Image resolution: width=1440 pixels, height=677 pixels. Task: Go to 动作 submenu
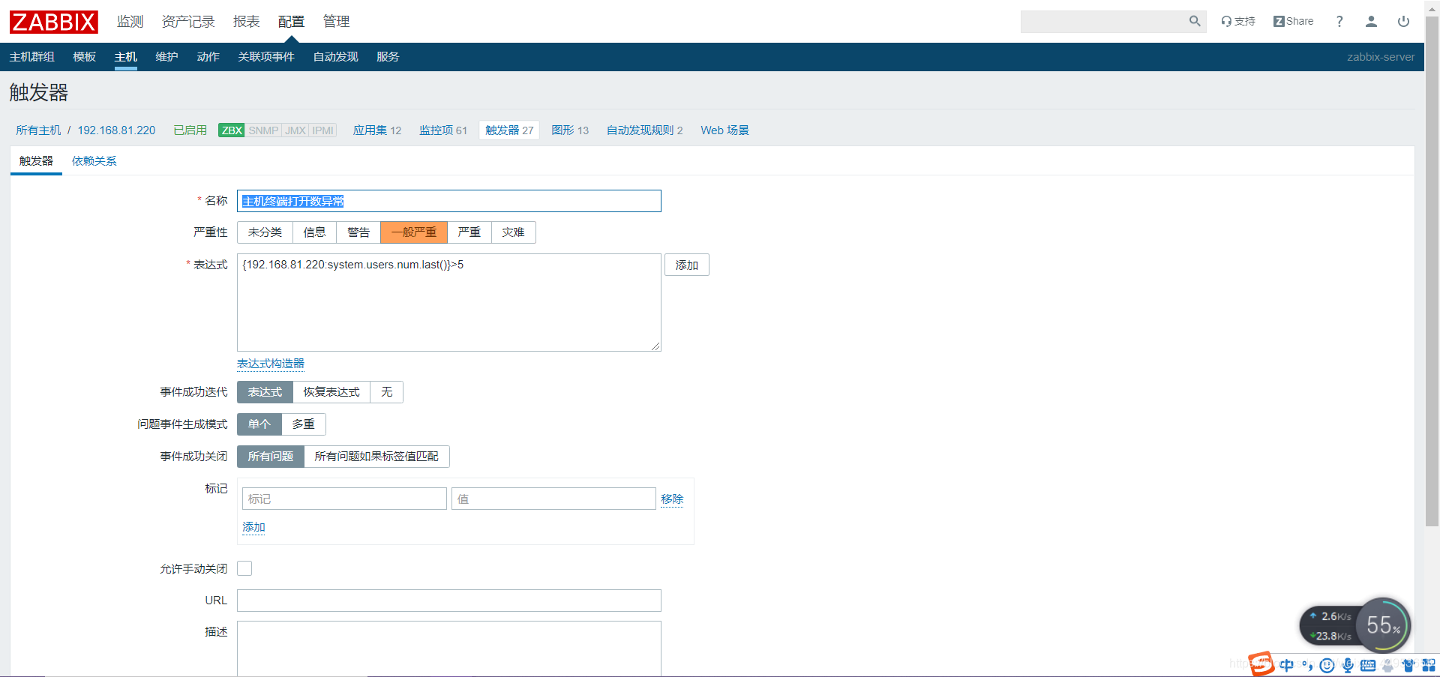click(208, 57)
